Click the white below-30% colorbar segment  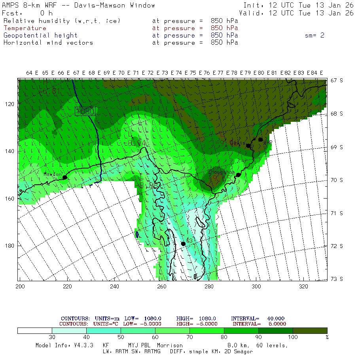click(35, 331)
